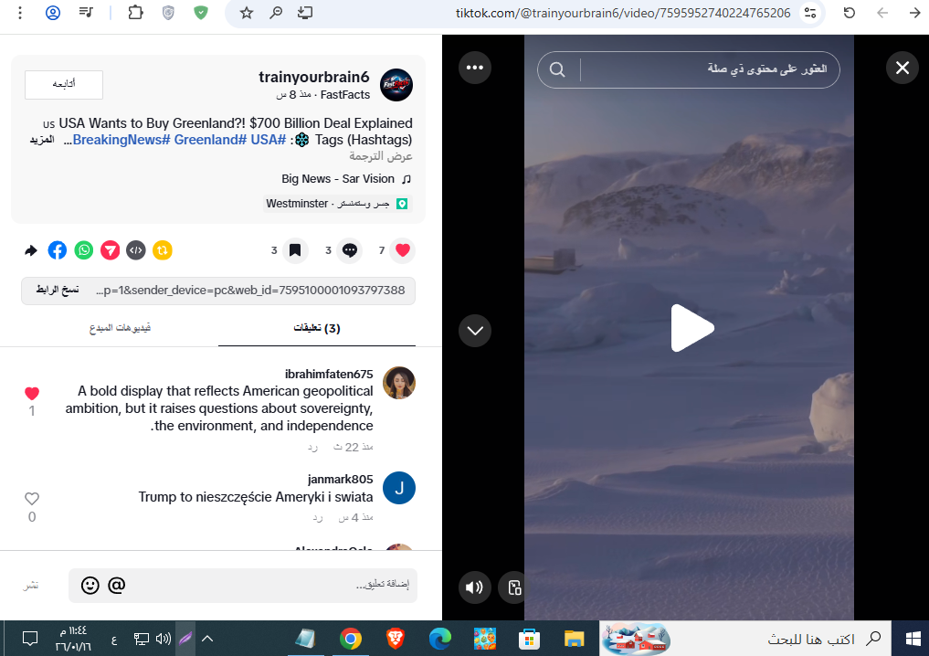This screenshot has height=656, width=929.
Task: Bookmark this page with the star icon
Action: click(247, 13)
